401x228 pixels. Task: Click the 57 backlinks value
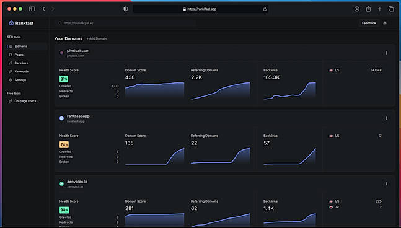point(267,142)
